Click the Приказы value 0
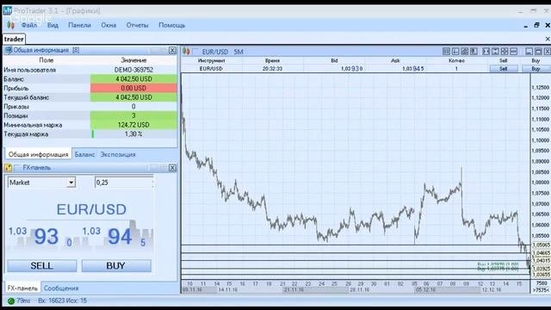The image size is (551, 310). [133, 107]
